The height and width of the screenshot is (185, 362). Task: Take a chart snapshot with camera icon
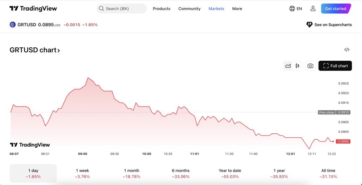coord(310,66)
